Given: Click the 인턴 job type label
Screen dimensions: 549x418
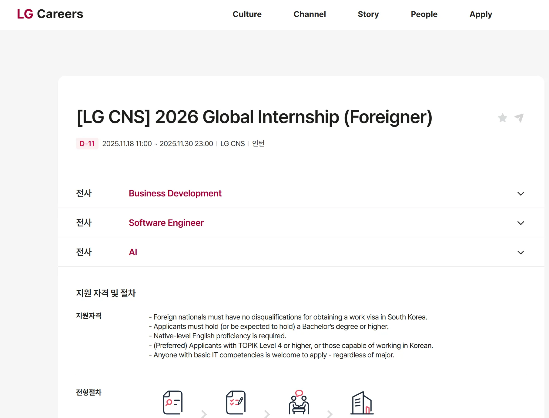Looking at the screenshot, I should pos(258,144).
